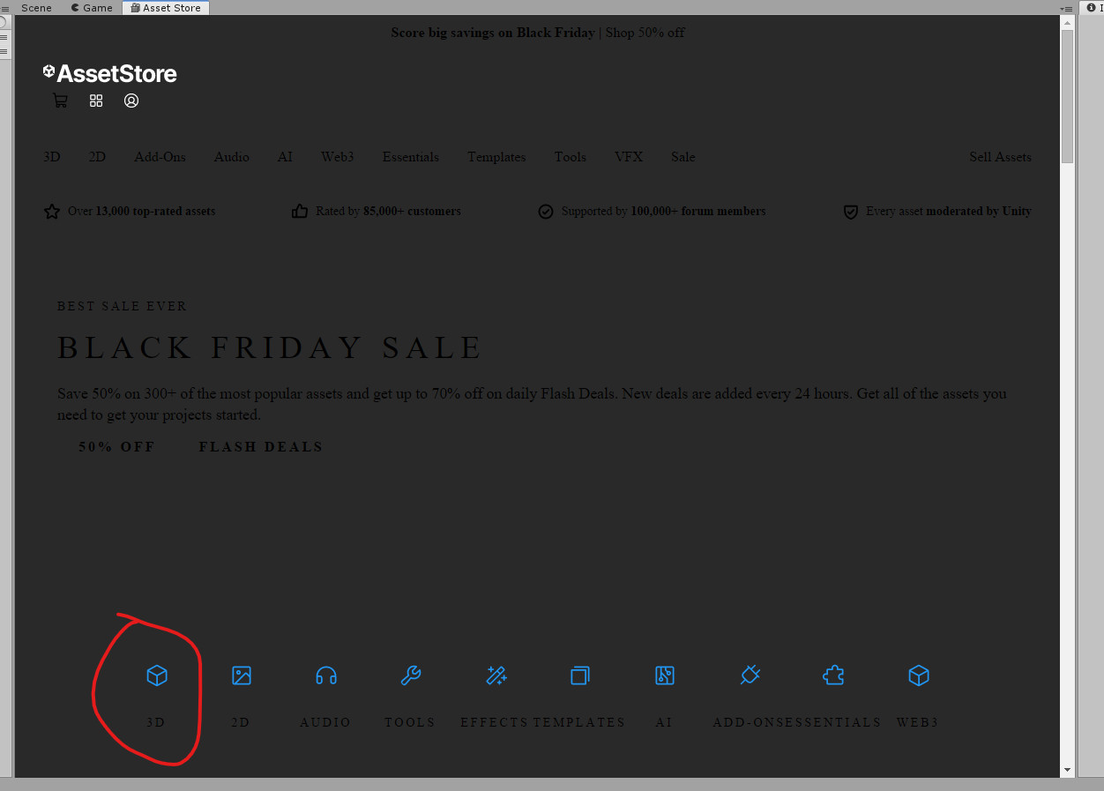
Task: Select the Effects magic wand icon
Action: [496, 675]
